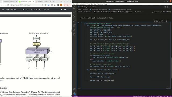Click VS Code editor vertical scrollbar
The width and height of the screenshot is (172, 97).
coord(171,68)
